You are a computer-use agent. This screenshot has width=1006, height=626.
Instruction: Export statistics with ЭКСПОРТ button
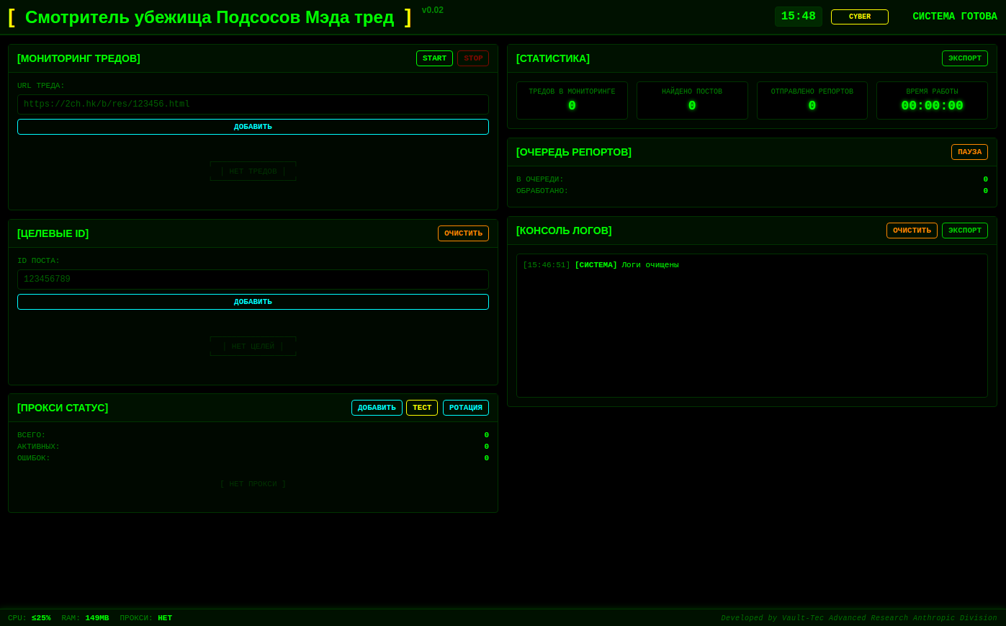coord(965,58)
